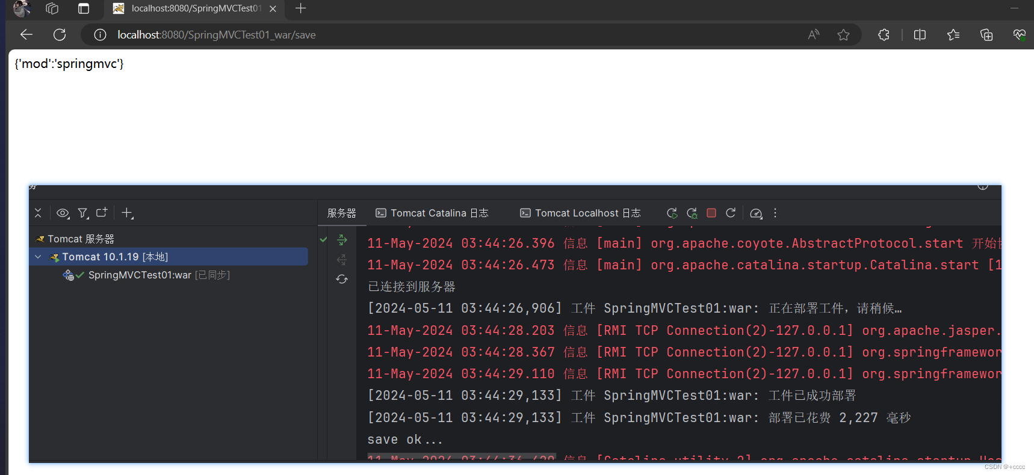This screenshot has height=475, width=1034.
Task: Rerun the Tomcat server
Action: click(x=672, y=213)
